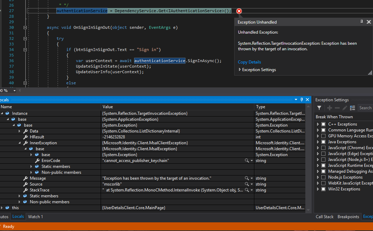
Task: Click the Type column header in Locals
Action: pos(280,107)
